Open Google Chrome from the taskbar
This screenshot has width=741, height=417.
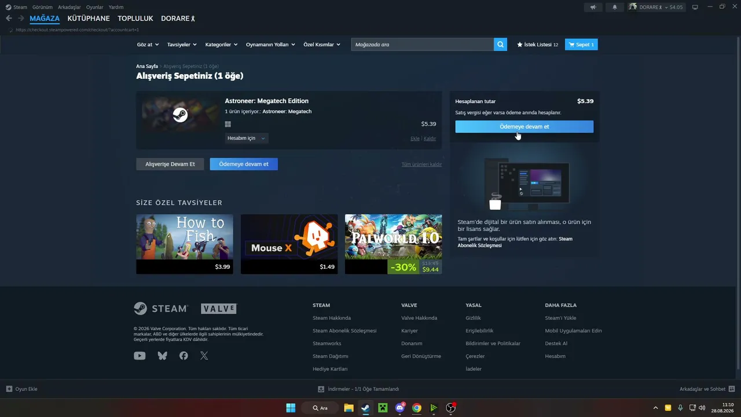pyautogui.click(x=416, y=408)
